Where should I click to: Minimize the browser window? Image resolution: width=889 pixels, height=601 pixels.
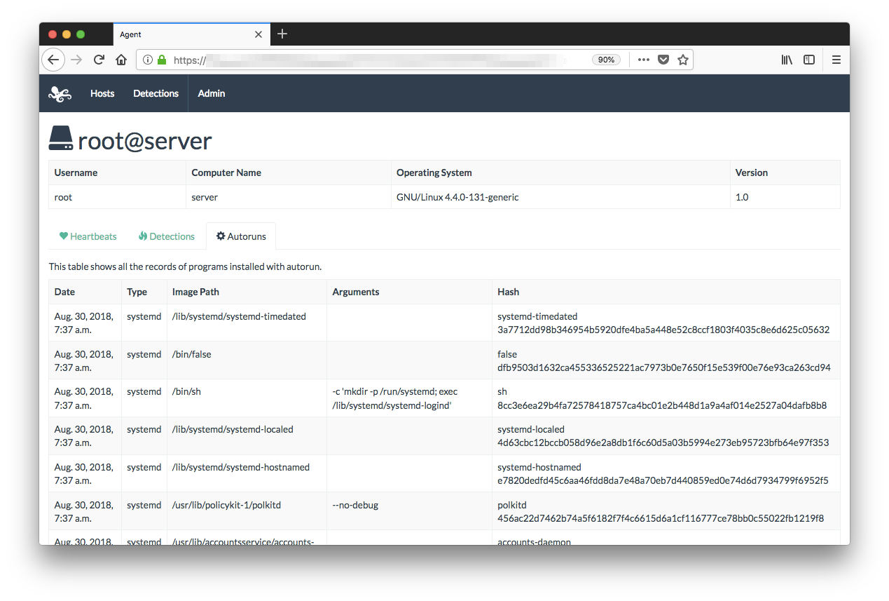tap(67, 34)
